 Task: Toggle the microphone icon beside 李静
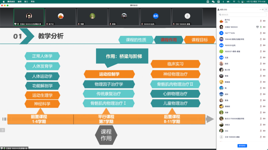(261, 112)
